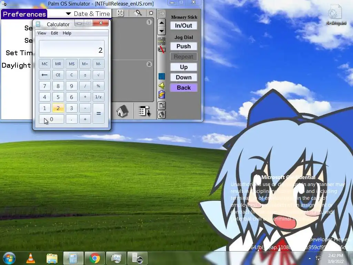Tap the Palm Find magnifier icon
The height and width of the screenshot is (265, 353).
click(138, 13)
